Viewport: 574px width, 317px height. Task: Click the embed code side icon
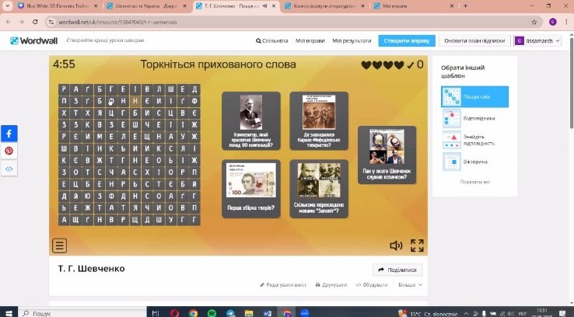[x=9, y=169]
